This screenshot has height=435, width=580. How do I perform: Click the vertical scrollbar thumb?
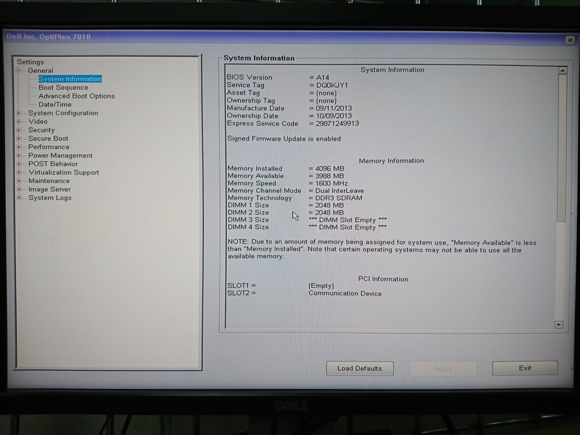tap(562, 148)
